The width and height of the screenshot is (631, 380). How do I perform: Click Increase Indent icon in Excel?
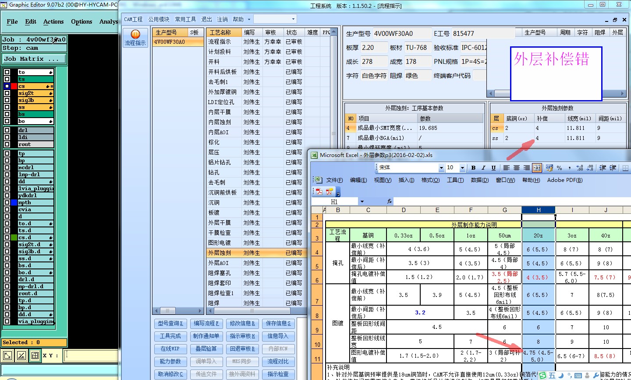pos(613,168)
